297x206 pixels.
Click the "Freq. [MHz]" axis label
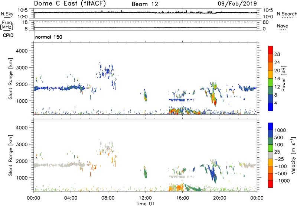click(7, 25)
